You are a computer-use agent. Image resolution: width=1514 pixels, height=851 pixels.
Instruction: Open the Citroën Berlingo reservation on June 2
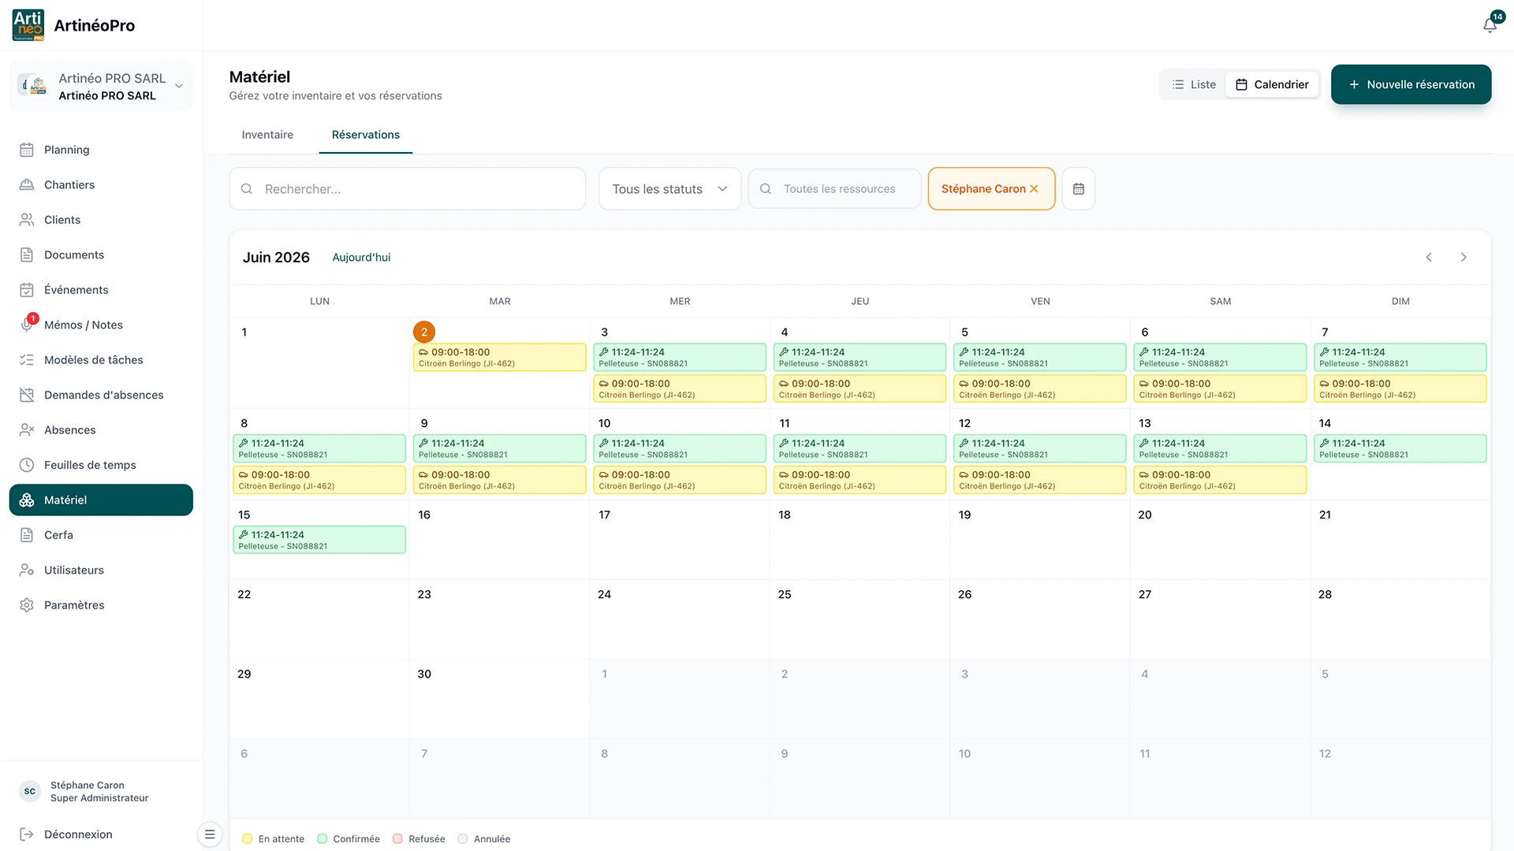click(x=500, y=358)
